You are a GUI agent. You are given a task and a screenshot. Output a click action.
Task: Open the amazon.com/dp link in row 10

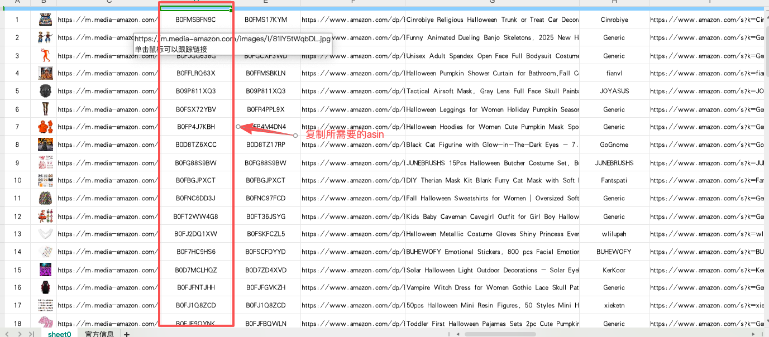point(352,180)
